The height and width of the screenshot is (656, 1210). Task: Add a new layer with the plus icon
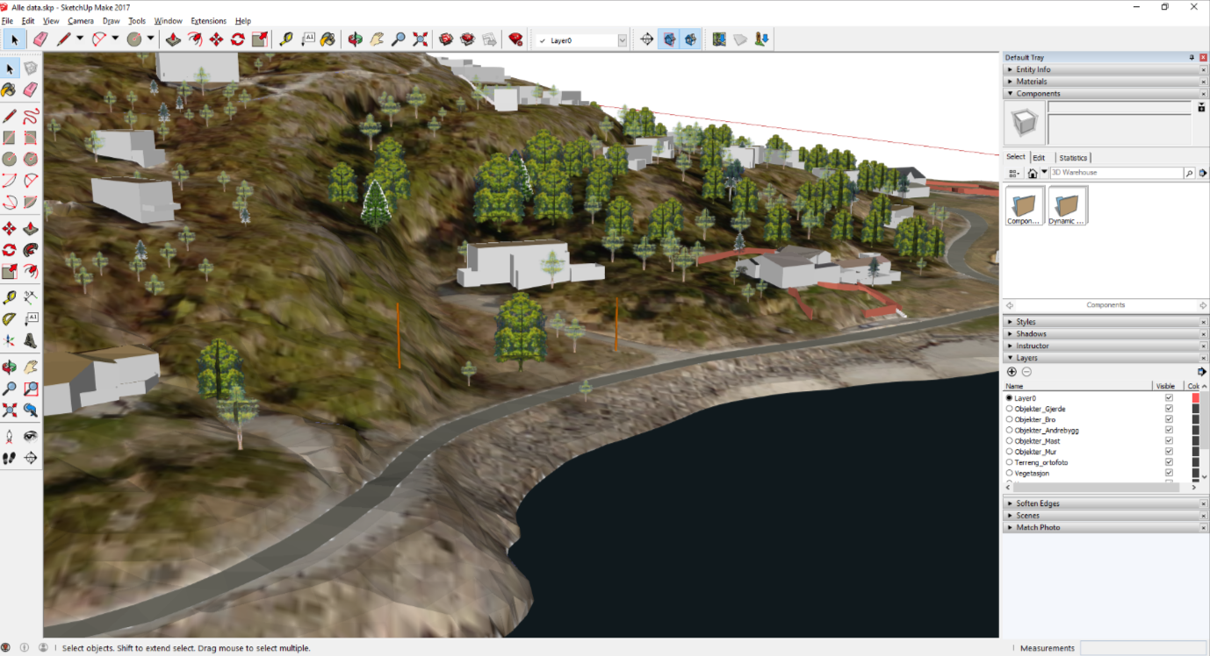[x=1012, y=372]
